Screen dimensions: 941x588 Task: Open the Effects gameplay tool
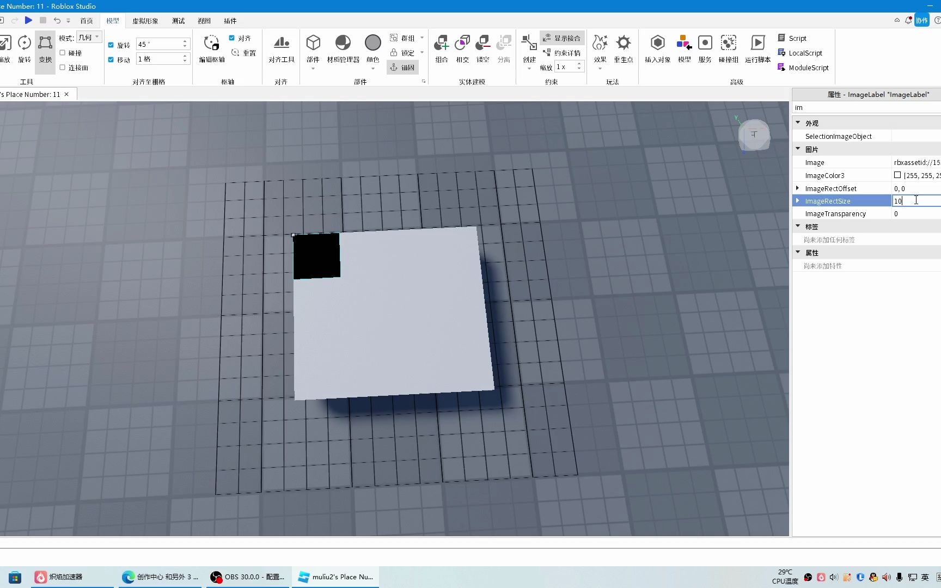tap(600, 49)
